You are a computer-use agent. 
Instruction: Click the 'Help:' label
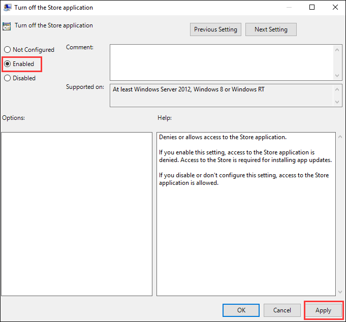click(x=165, y=118)
